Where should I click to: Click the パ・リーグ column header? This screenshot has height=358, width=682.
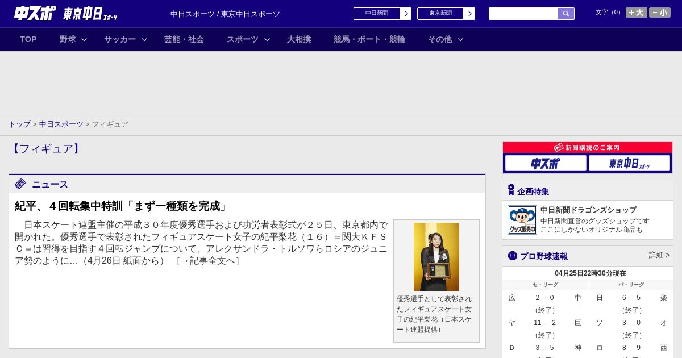coord(631,285)
